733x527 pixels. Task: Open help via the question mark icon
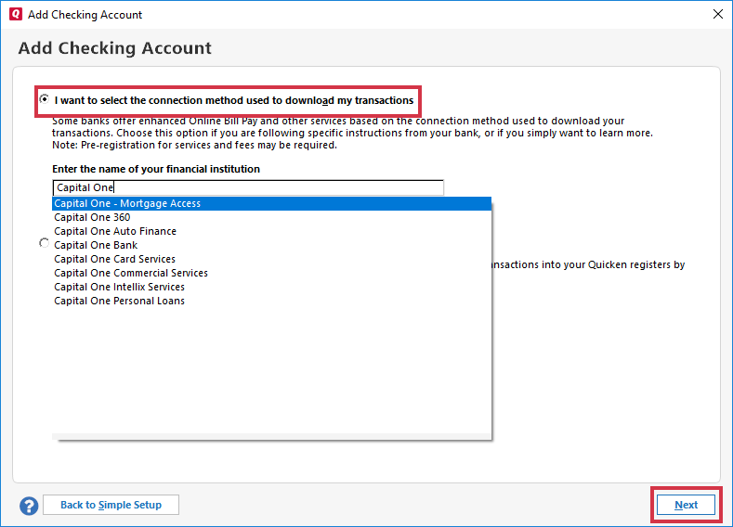click(29, 506)
